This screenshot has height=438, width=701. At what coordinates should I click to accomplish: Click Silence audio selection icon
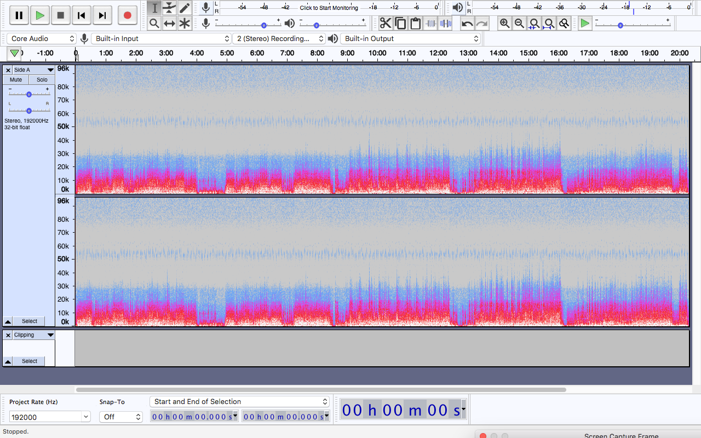tap(446, 23)
